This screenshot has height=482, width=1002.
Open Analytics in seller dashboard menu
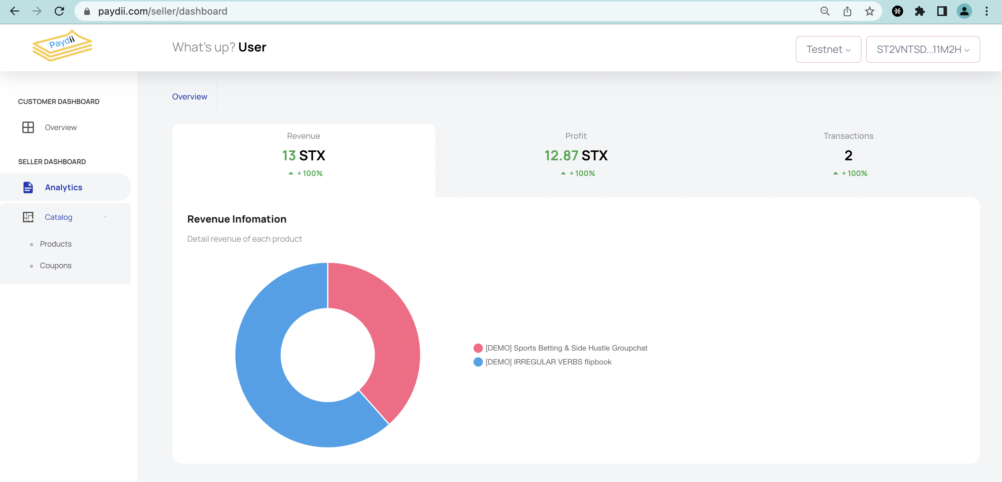click(x=63, y=187)
